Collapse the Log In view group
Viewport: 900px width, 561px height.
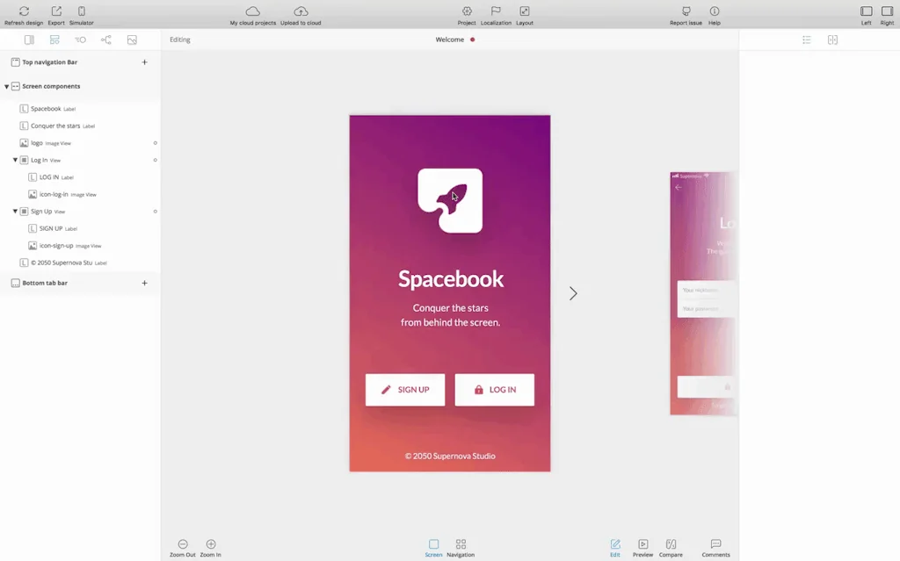pyautogui.click(x=15, y=161)
